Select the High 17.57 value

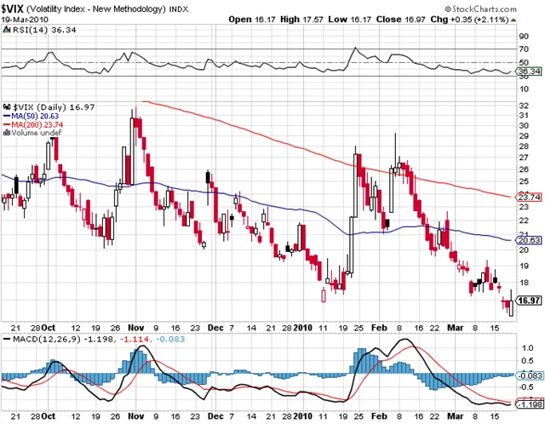[301, 20]
